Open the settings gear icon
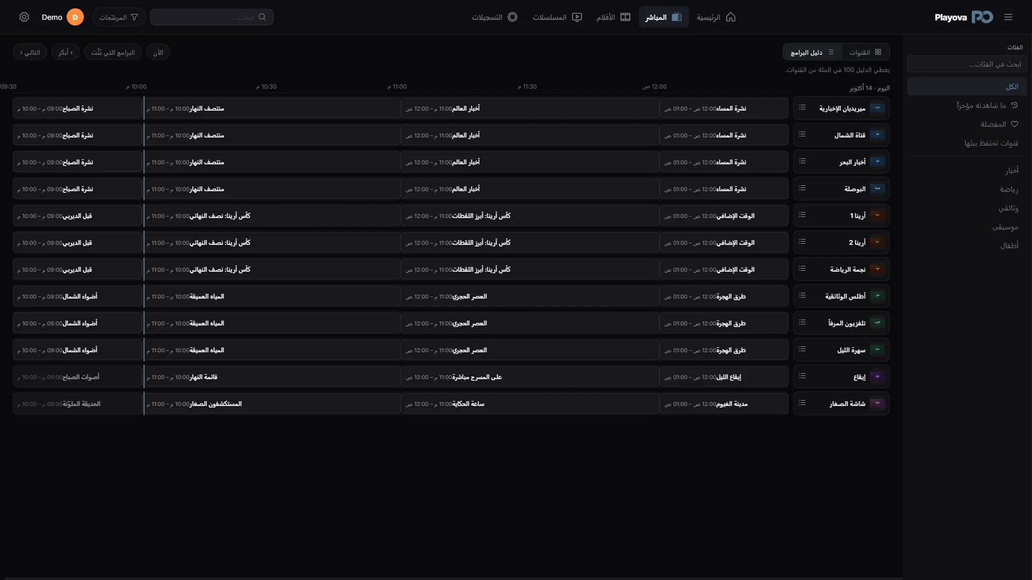1032x580 pixels. coord(24,17)
